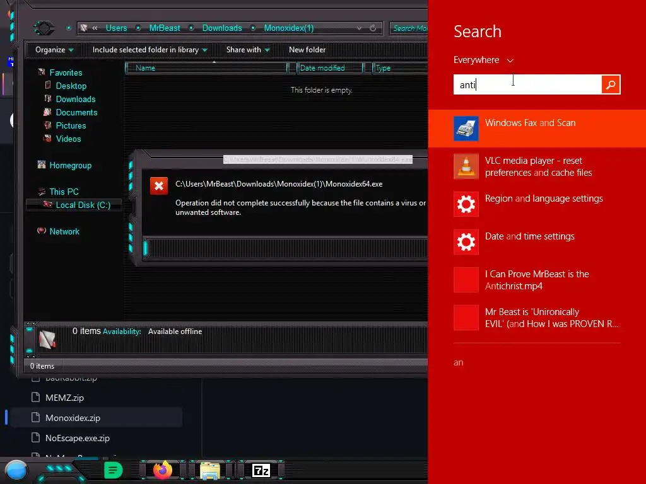The image size is (646, 484).
Task: Click the thumbnail for I Can Prove MrBeast video
Action: click(x=466, y=280)
